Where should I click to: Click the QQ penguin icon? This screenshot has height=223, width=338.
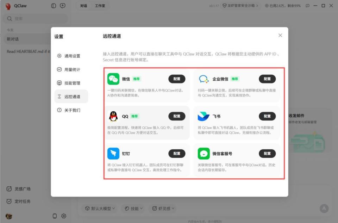pyautogui.click(x=113, y=116)
